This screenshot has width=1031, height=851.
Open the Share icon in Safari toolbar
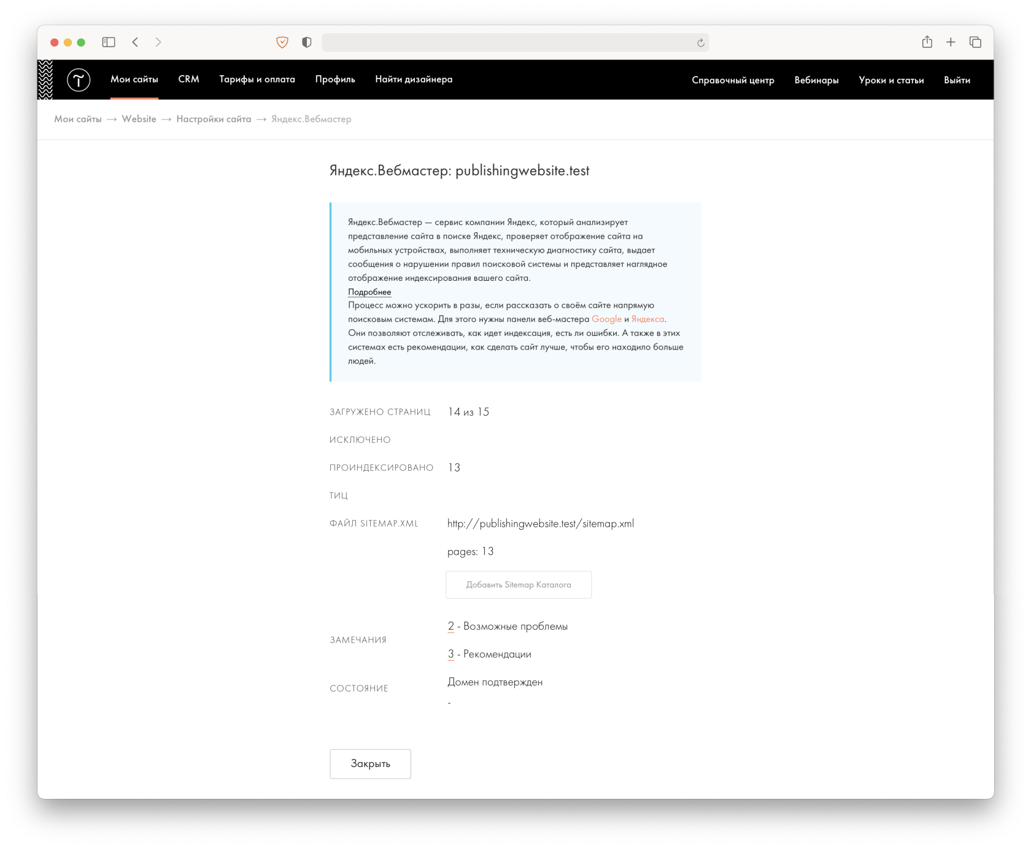click(x=927, y=42)
